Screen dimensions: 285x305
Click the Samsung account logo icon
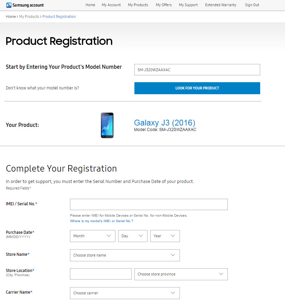(9, 5)
